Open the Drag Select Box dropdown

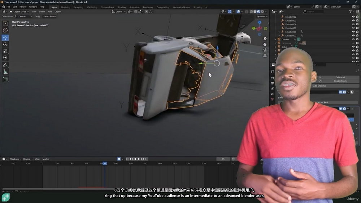point(49,17)
